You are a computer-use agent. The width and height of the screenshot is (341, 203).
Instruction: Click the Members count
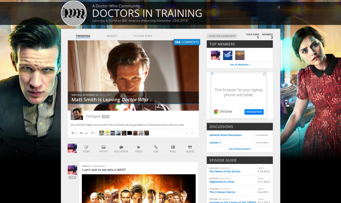272,37
